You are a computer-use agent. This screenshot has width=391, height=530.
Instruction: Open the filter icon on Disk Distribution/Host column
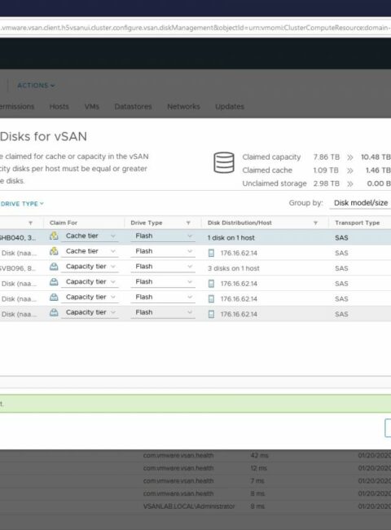tap(315, 223)
